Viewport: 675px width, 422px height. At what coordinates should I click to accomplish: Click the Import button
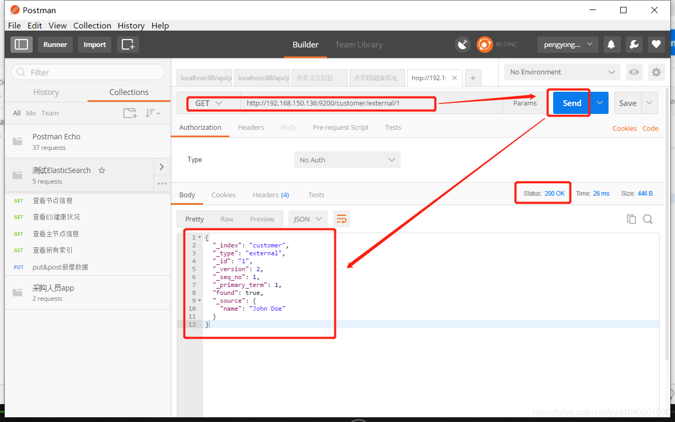pyautogui.click(x=95, y=44)
